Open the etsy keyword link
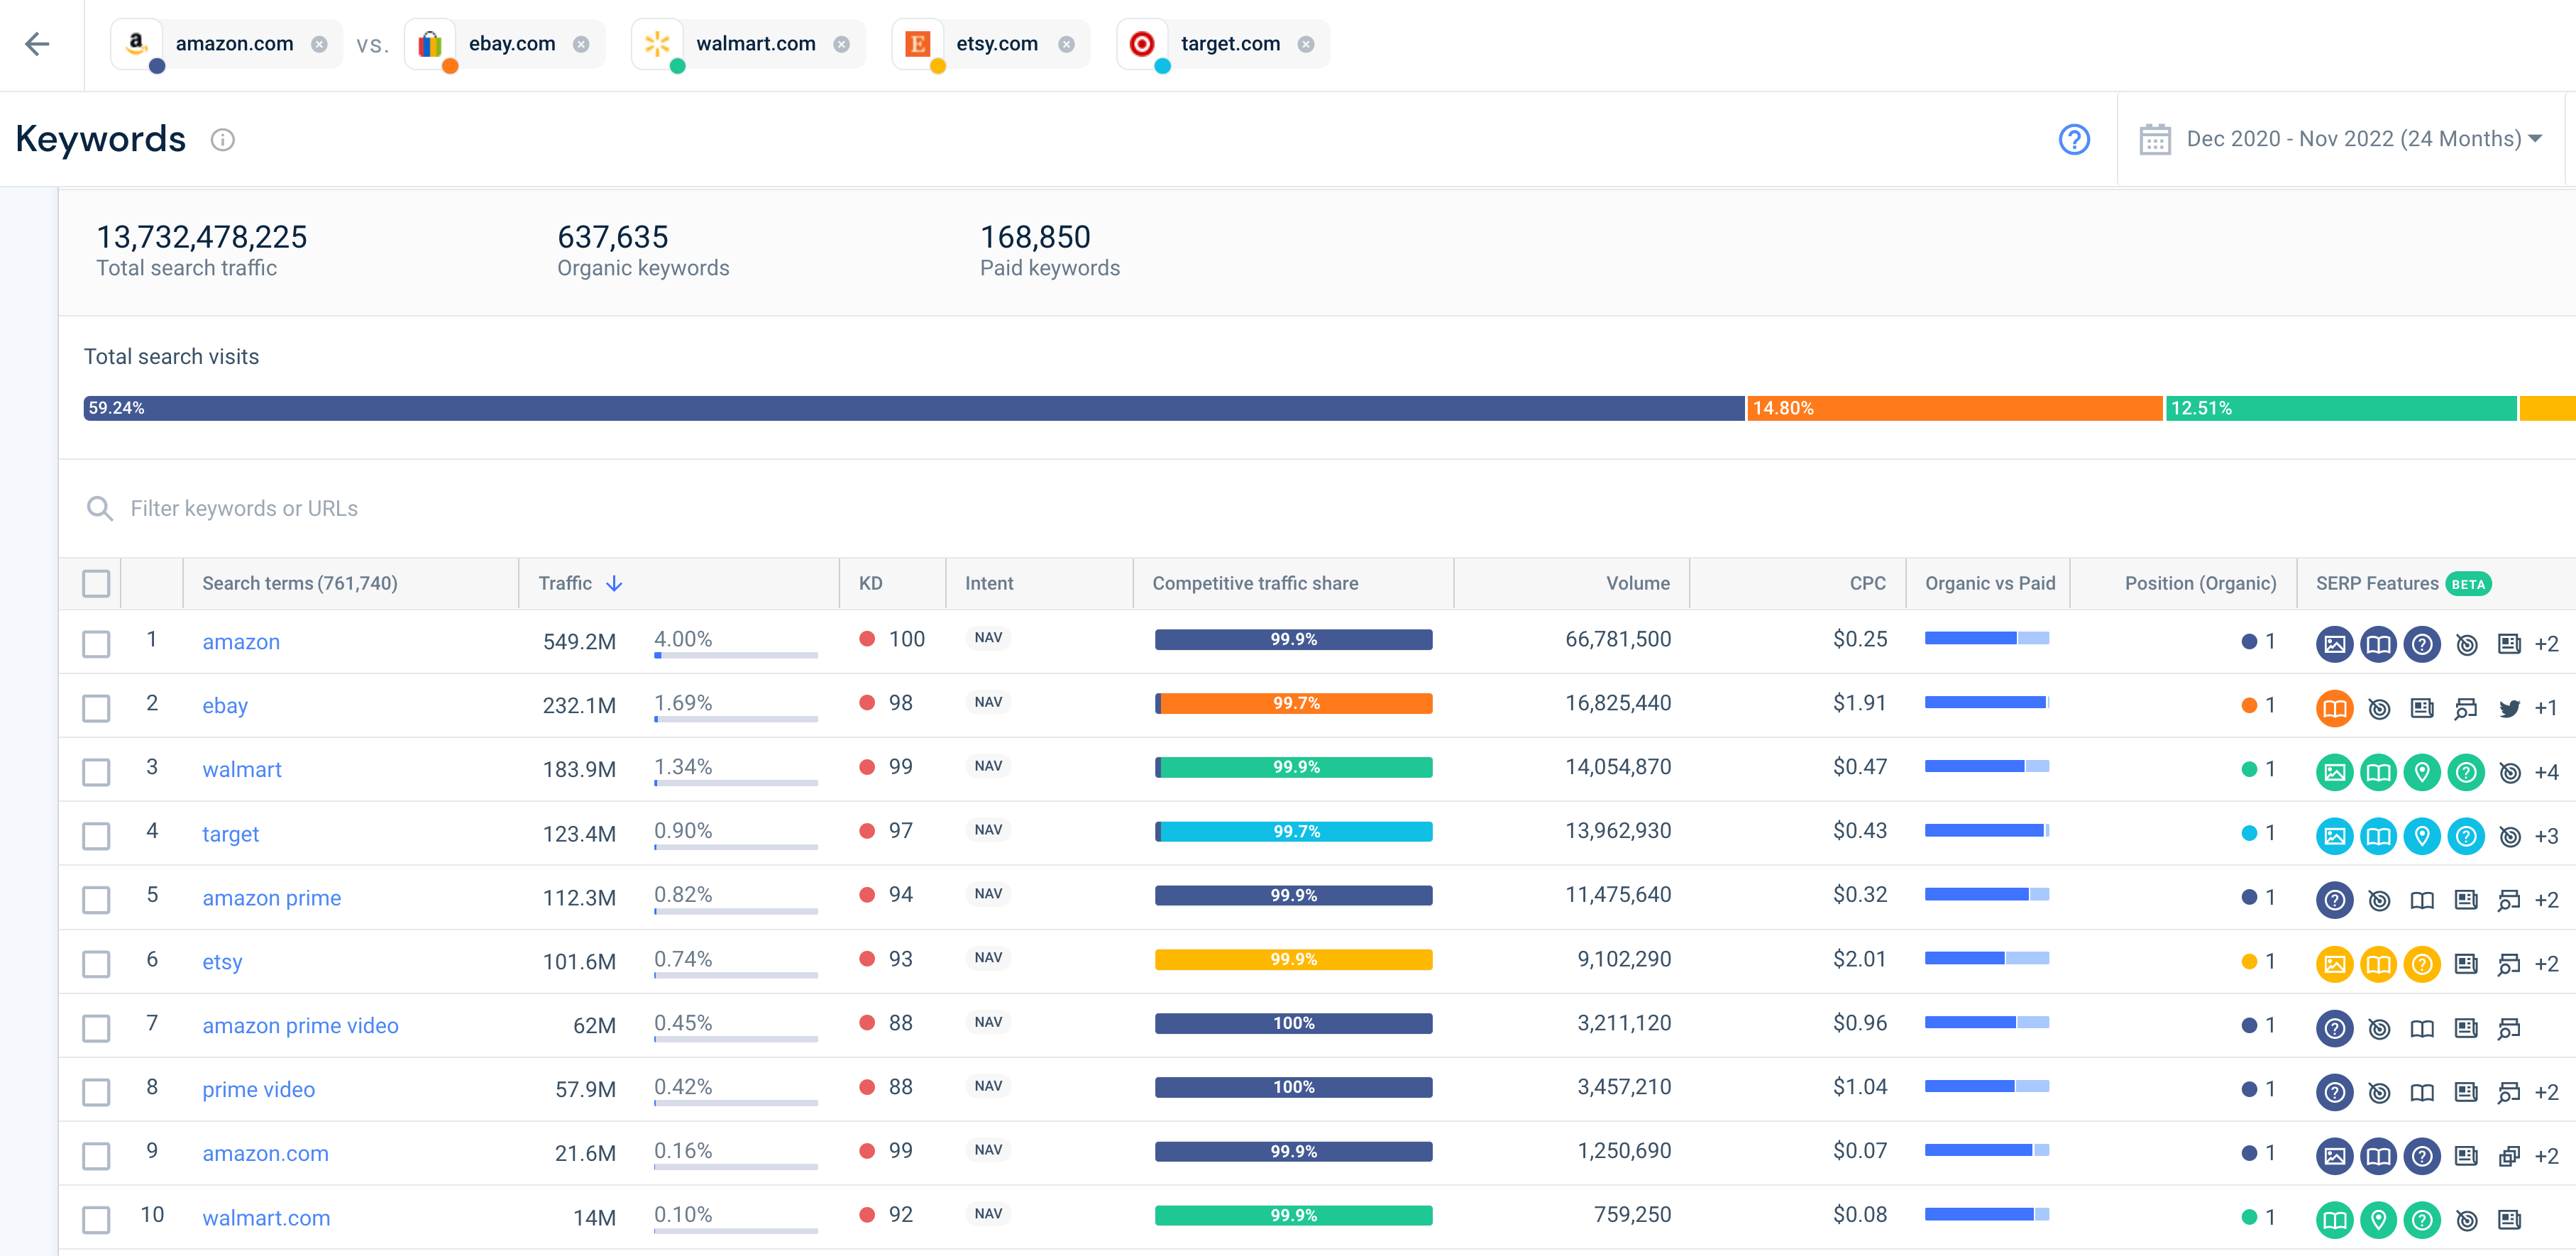Screen dimensions: 2576x1256 point(222,962)
